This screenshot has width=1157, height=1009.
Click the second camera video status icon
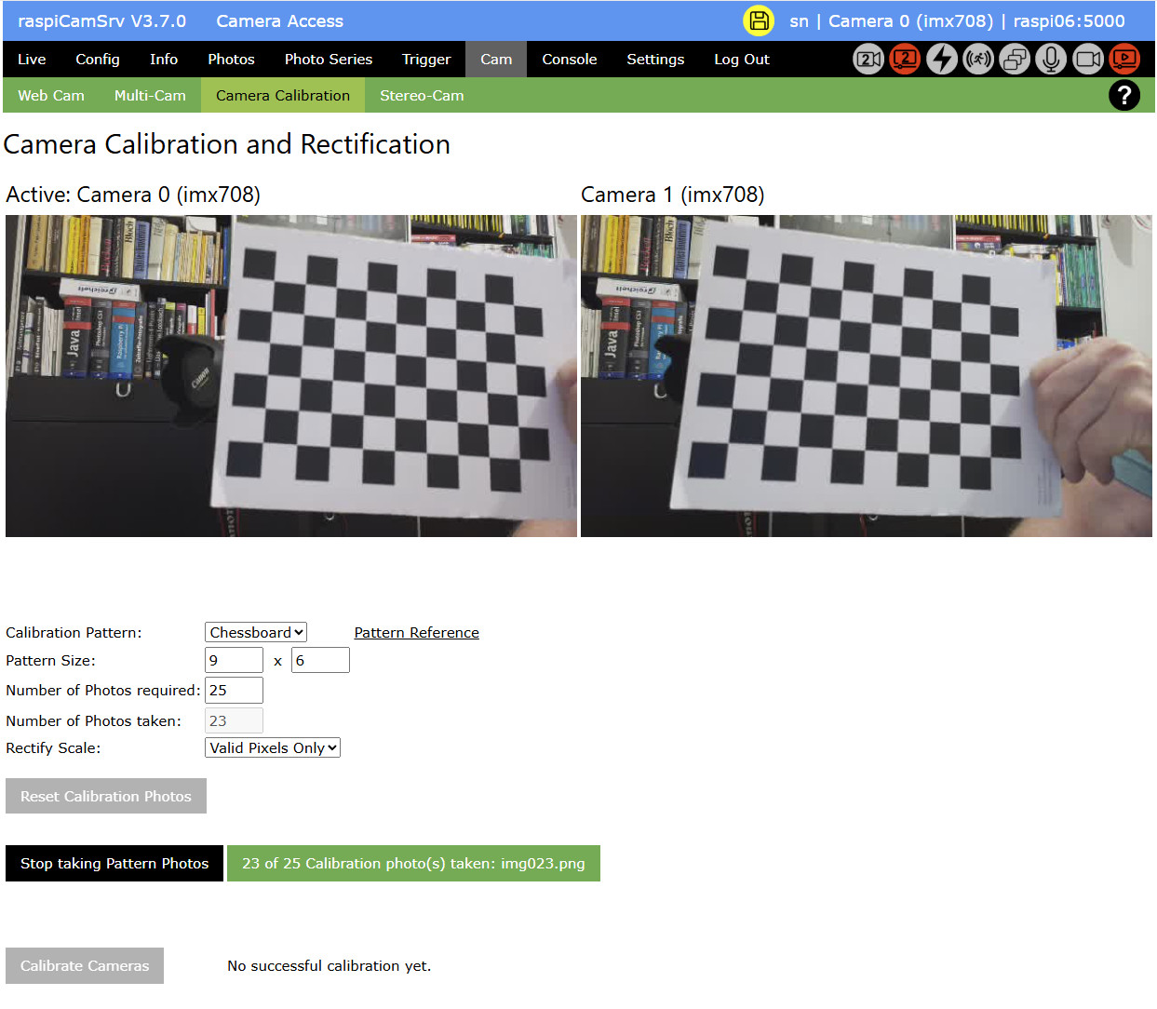868,60
